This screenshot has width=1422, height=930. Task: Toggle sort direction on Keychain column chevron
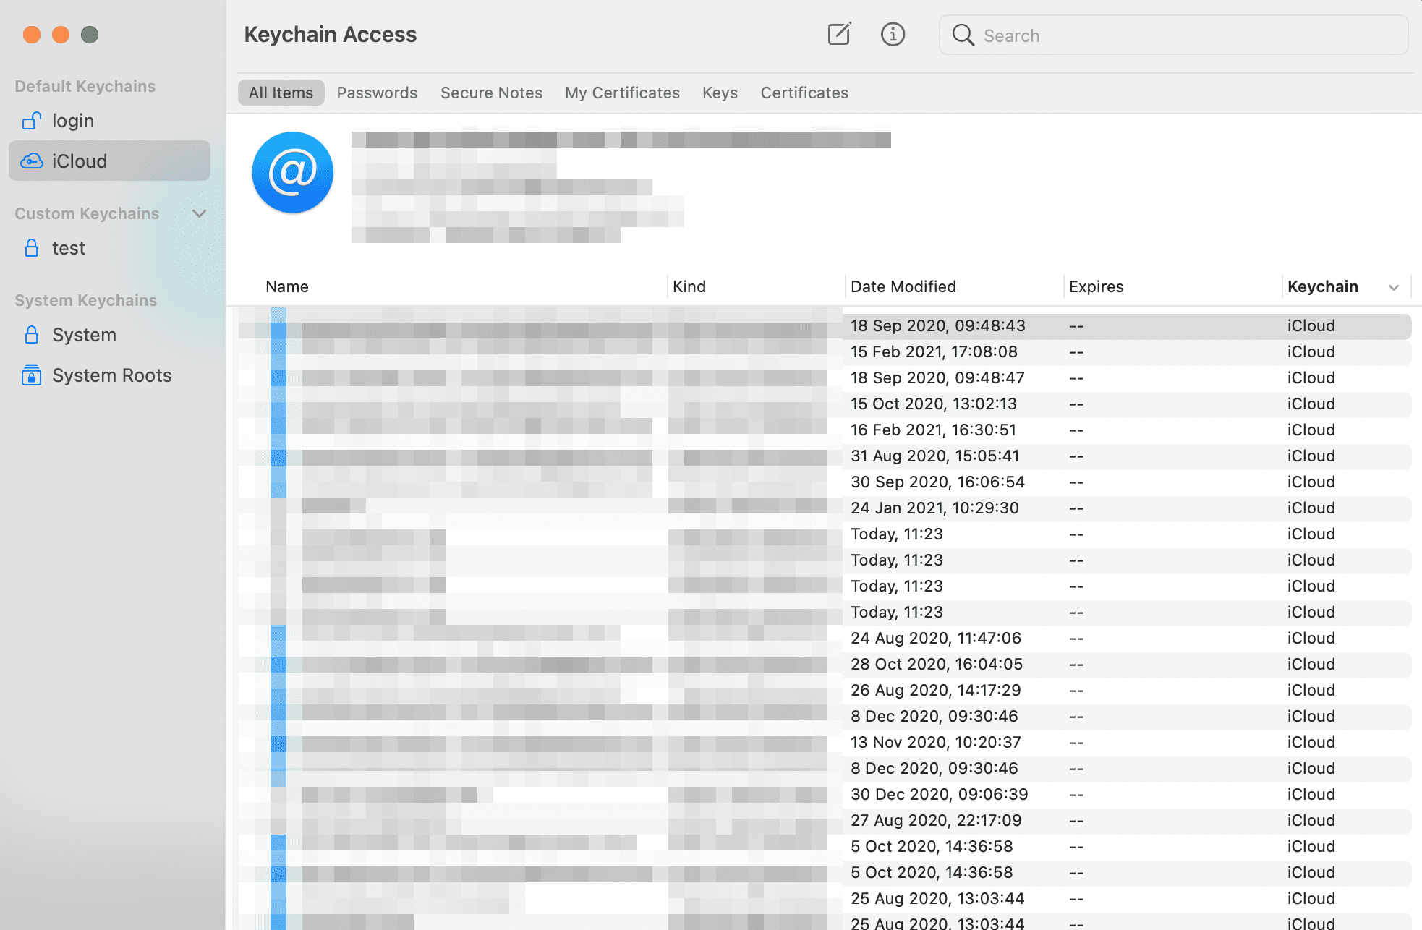click(1393, 287)
